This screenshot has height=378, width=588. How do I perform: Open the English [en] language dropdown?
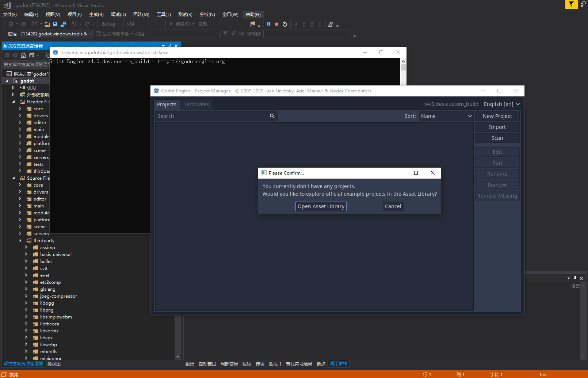pos(501,104)
